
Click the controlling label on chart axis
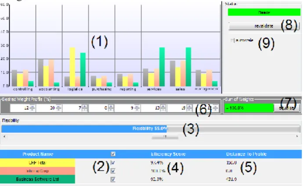tap(23, 89)
